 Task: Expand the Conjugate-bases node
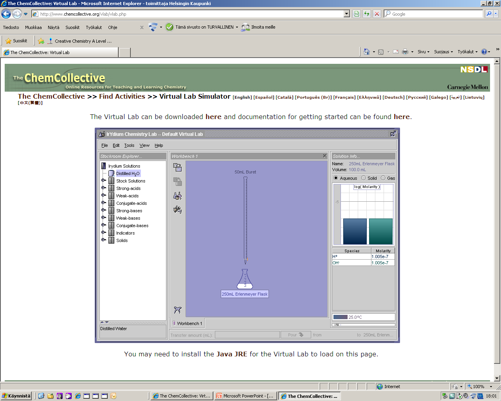pyautogui.click(x=104, y=225)
